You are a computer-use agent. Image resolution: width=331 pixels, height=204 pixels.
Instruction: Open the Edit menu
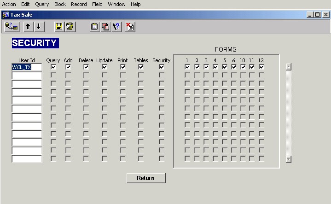25,4
